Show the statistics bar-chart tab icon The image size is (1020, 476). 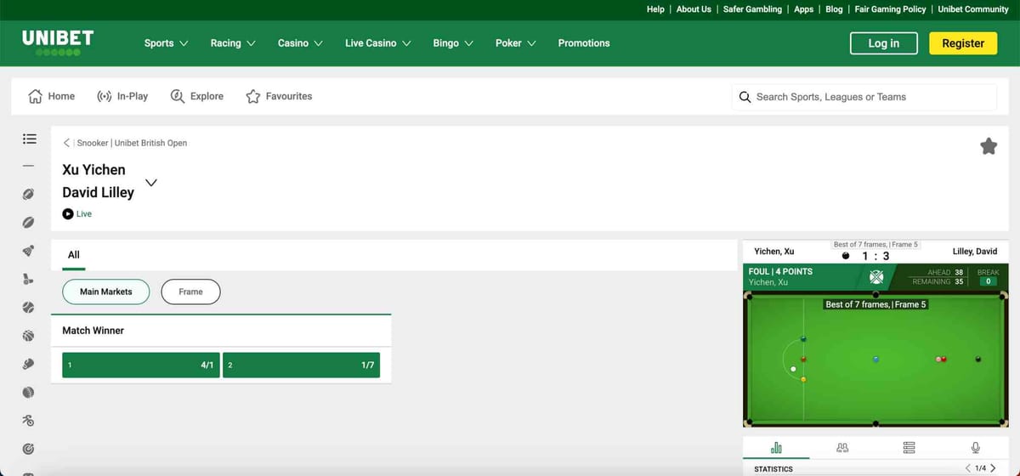tap(776, 447)
